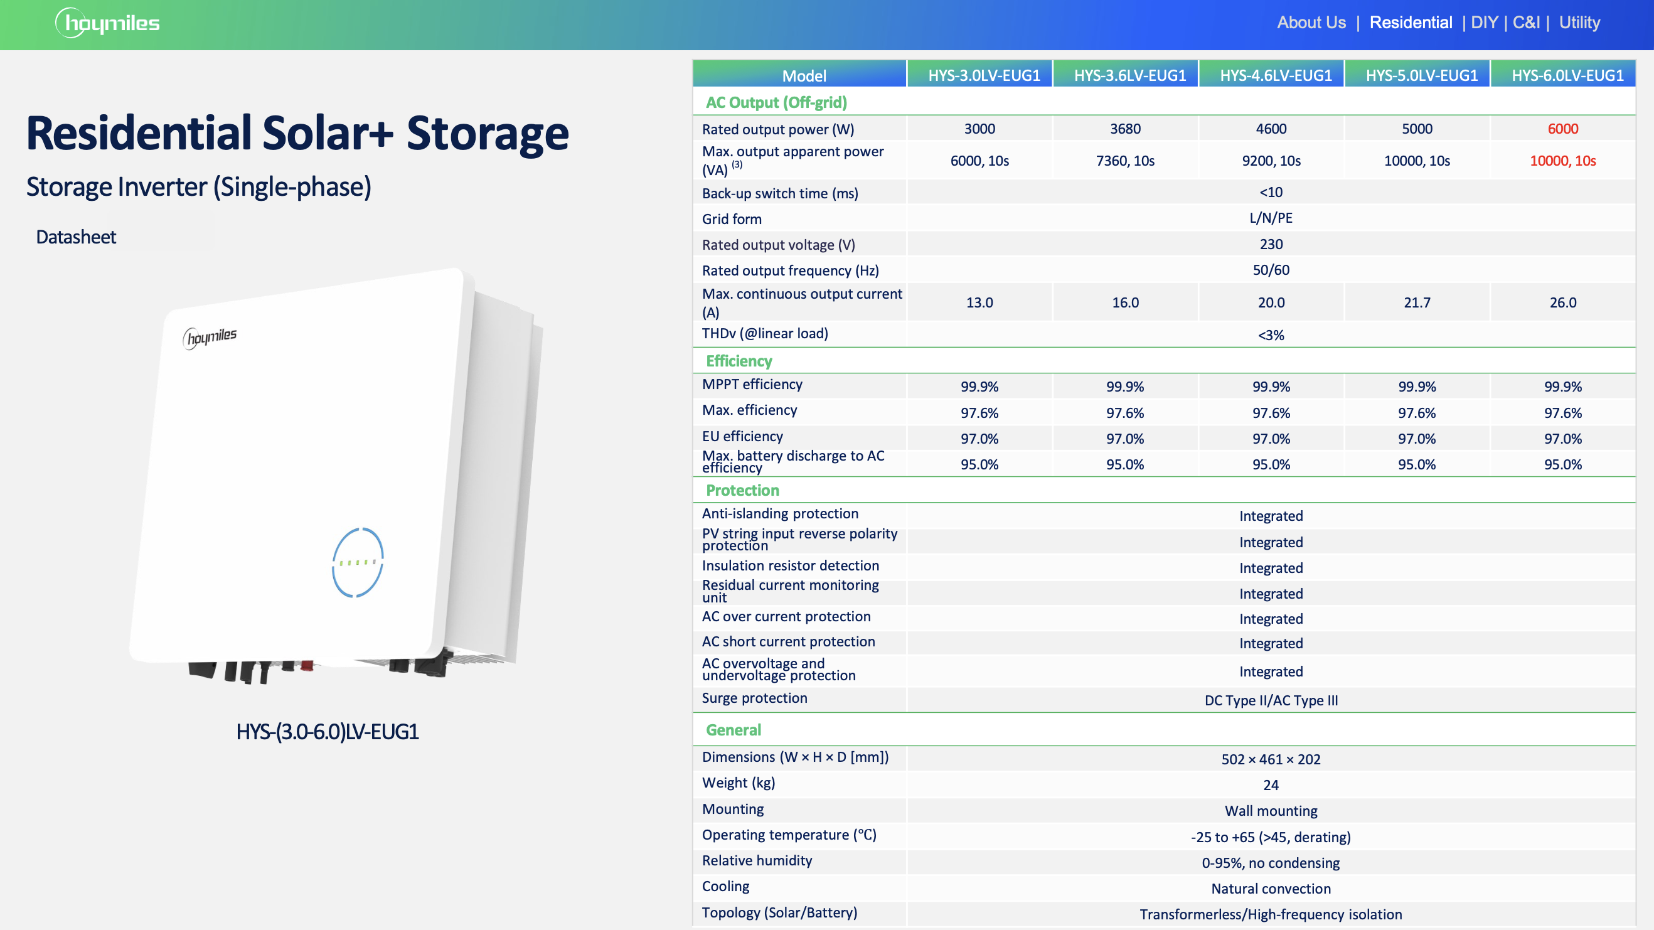Go to the DIY section
Image resolution: width=1654 pixels, height=930 pixels.
click(1484, 23)
